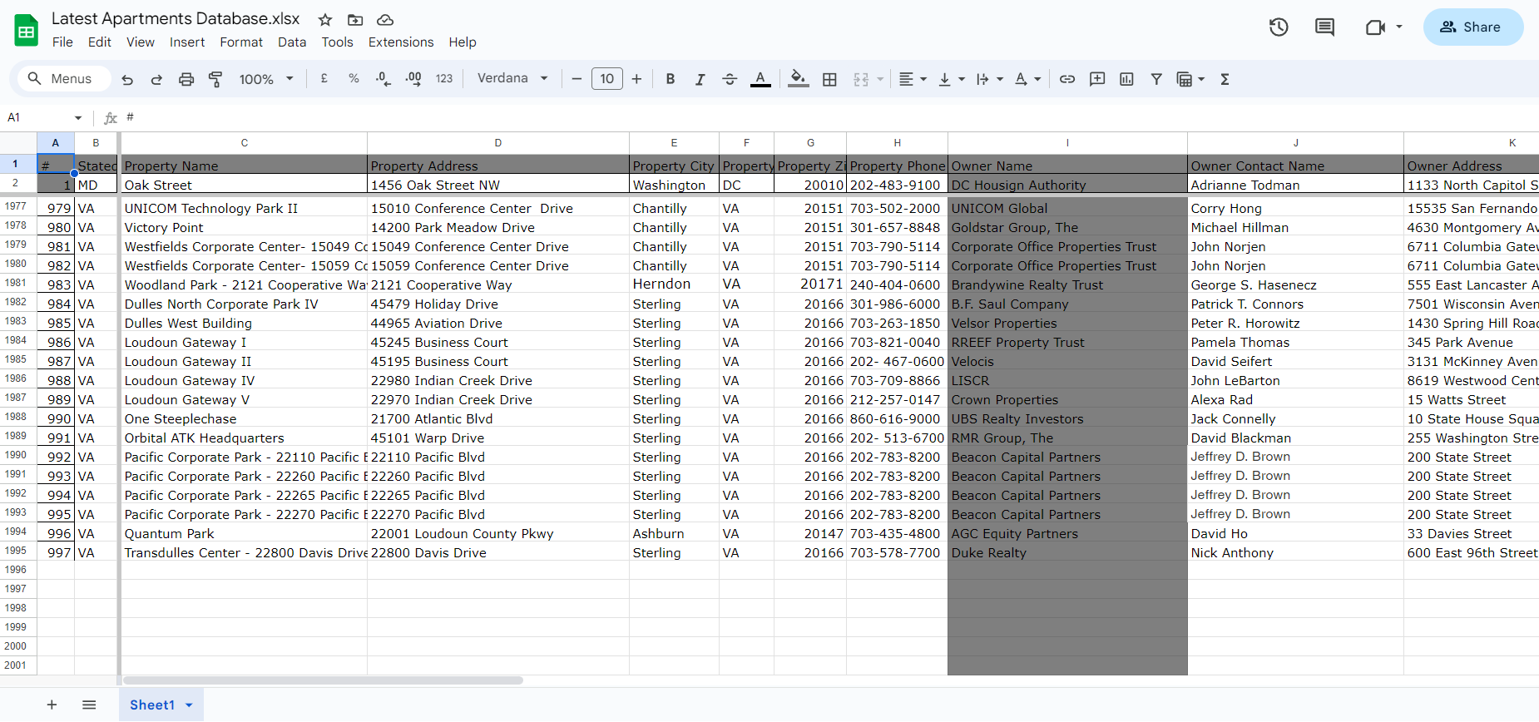Click the formula bar input
Image resolution: width=1539 pixels, height=722 pixels.
point(832,118)
